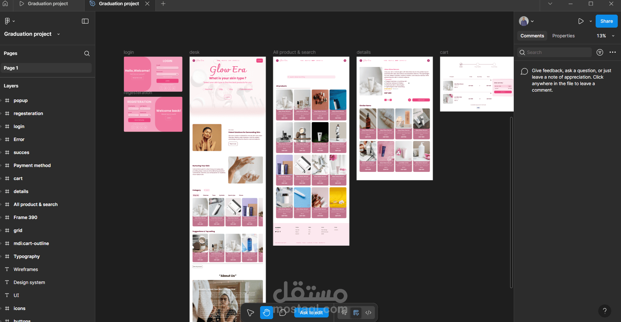Click the play icon on the first tab
621x322 pixels.
(x=22, y=4)
